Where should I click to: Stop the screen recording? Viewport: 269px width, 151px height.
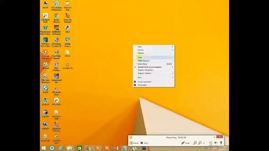(144, 143)
